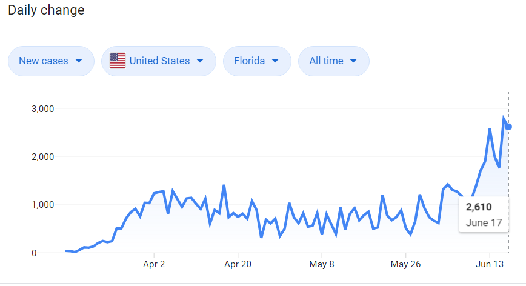Click the United States flag icon
This screenshot has height=286, width=526.
(118, 61)
